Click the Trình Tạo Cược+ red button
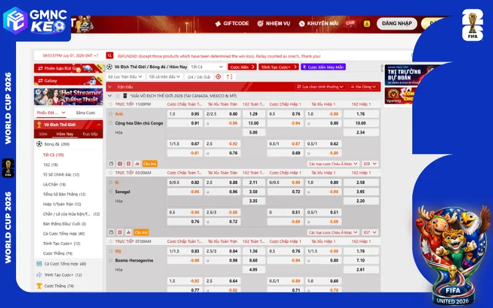Viewport: 493px width, 308px height. [279, 67]
